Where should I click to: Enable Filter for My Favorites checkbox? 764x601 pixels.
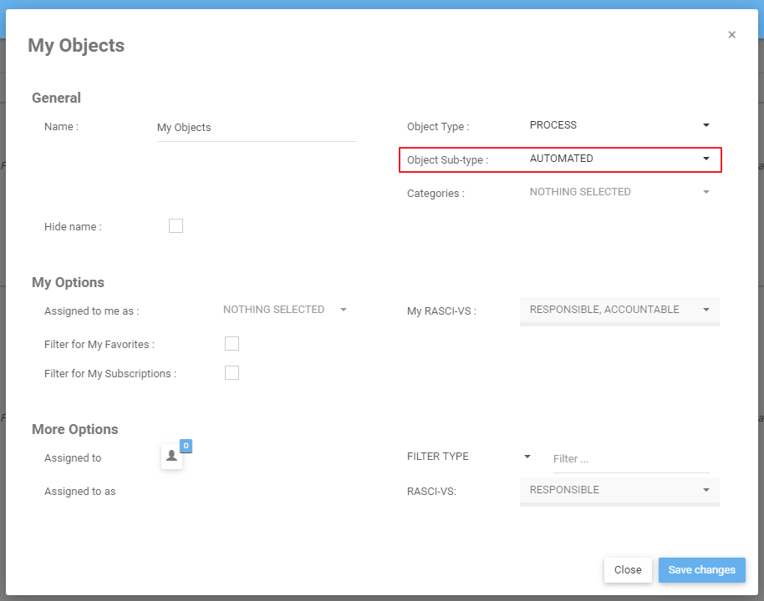[232, 344]
